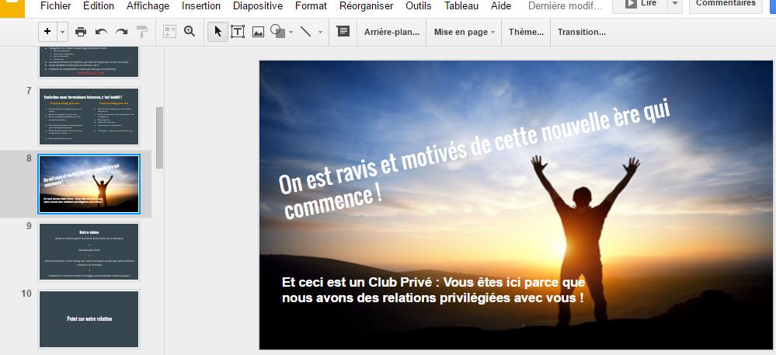
Task: Click the redo arrow icon
Action: pyautogui.click(x=121, y=32)
